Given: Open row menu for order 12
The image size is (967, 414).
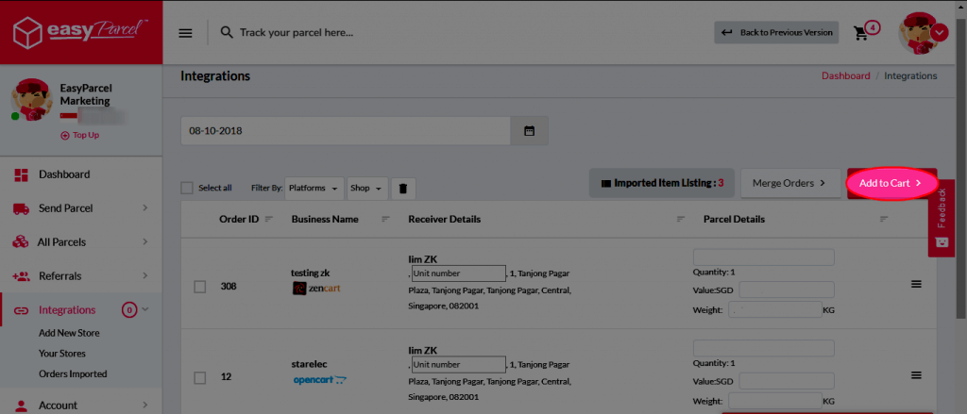Looking at the screenshot, I should coord(916,375).
